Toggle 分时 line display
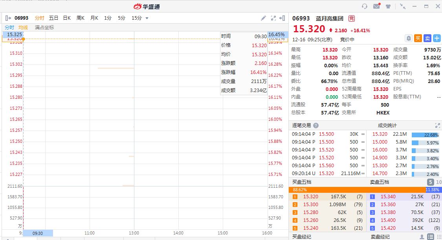 click(9, 28)
